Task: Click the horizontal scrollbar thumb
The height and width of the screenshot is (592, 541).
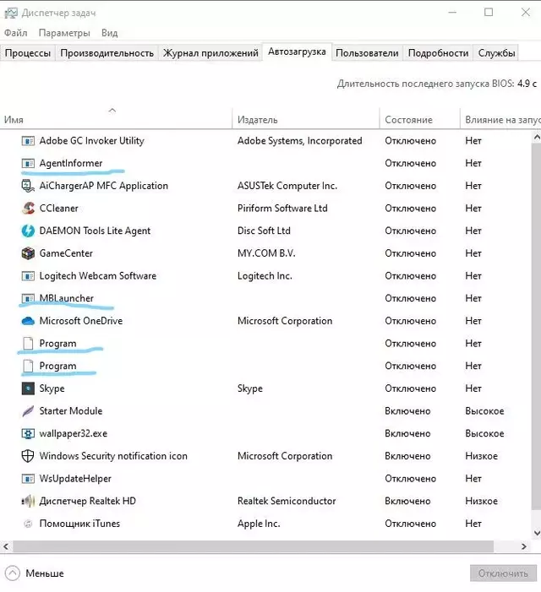Action: [253, 546]
